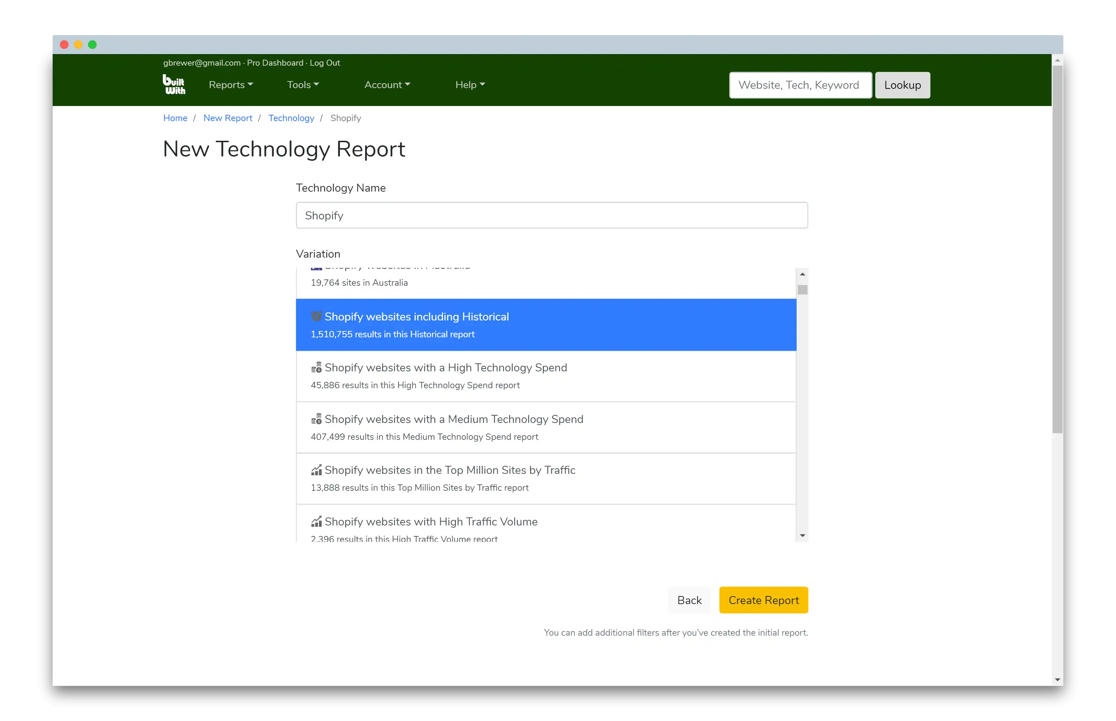Click the green maximize window button

click(x=92, y=45)
